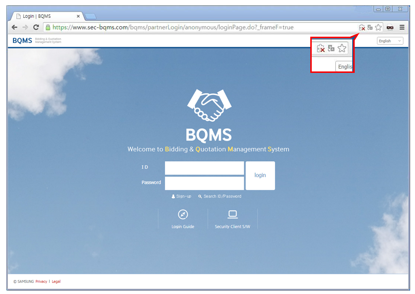Viewport: 415px width, 294px height.
Task: Click the pop-up blocked icon in address bar
Action: pyautogui.click(x=369, y=28)
